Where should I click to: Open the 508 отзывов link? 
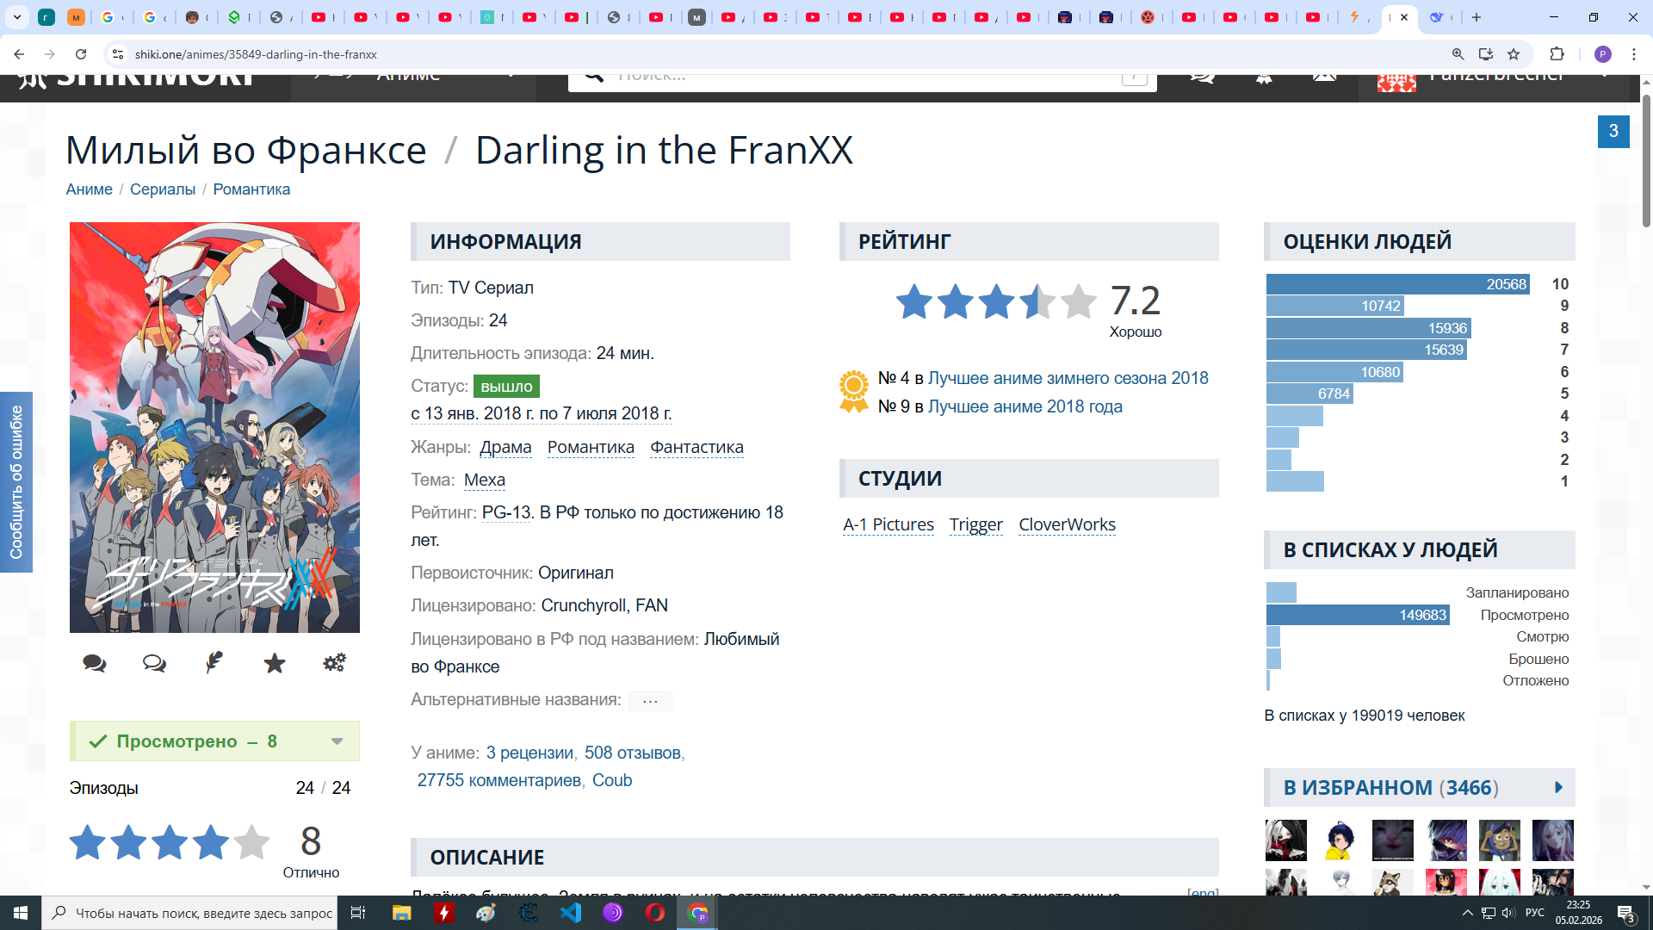point(632,753)
